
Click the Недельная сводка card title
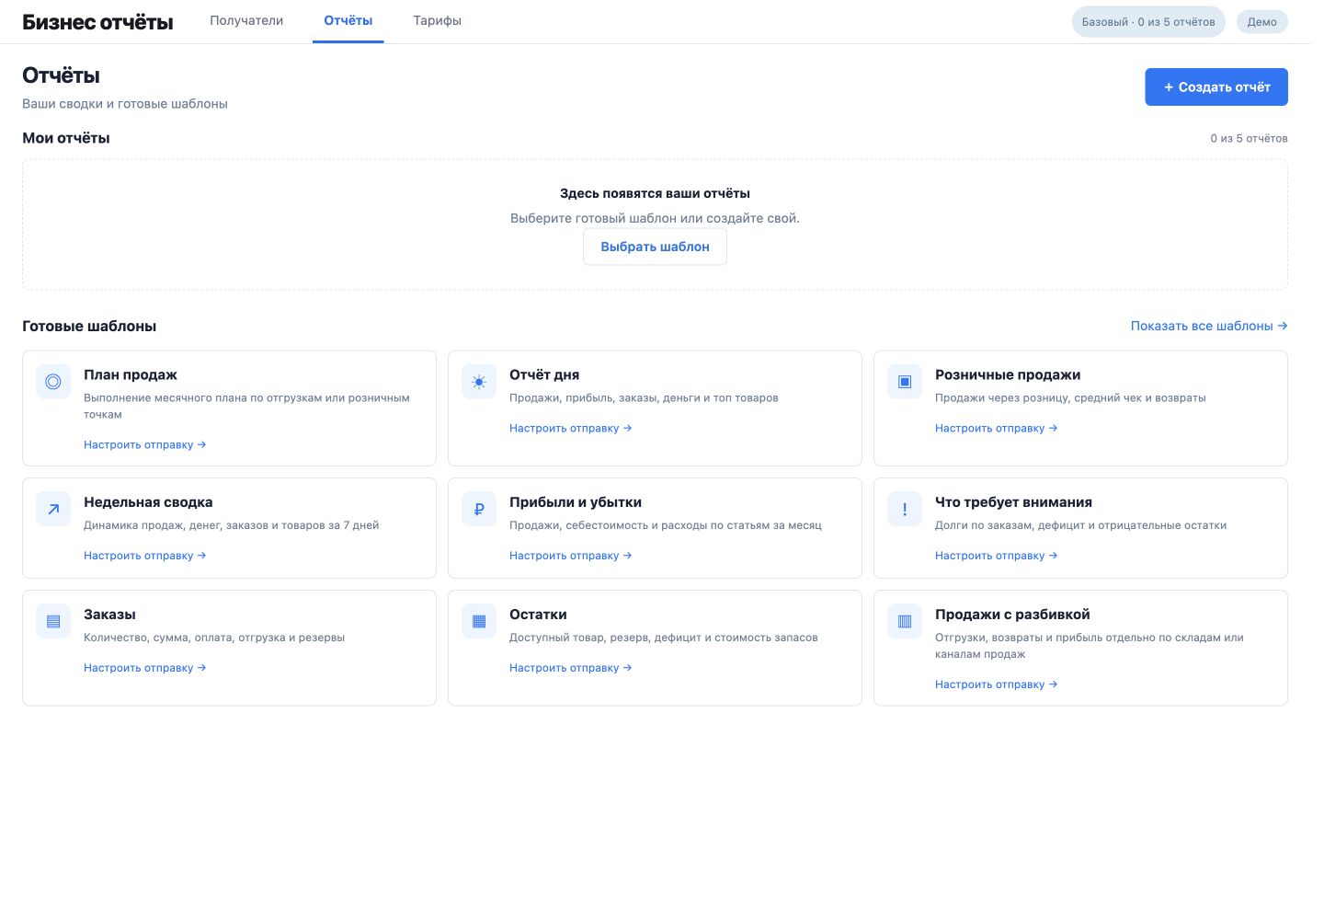148,502
